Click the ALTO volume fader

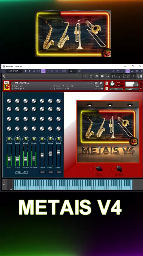[x=9, y=158]
